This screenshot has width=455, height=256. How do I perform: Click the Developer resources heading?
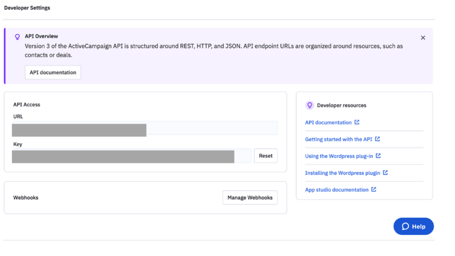pos(341,106)
